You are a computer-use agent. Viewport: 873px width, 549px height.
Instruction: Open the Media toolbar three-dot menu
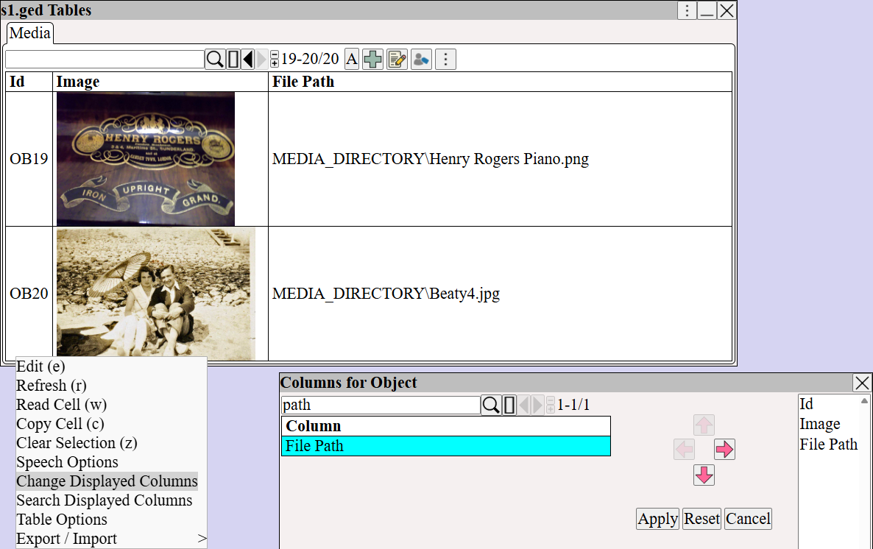tap(445, 59)
